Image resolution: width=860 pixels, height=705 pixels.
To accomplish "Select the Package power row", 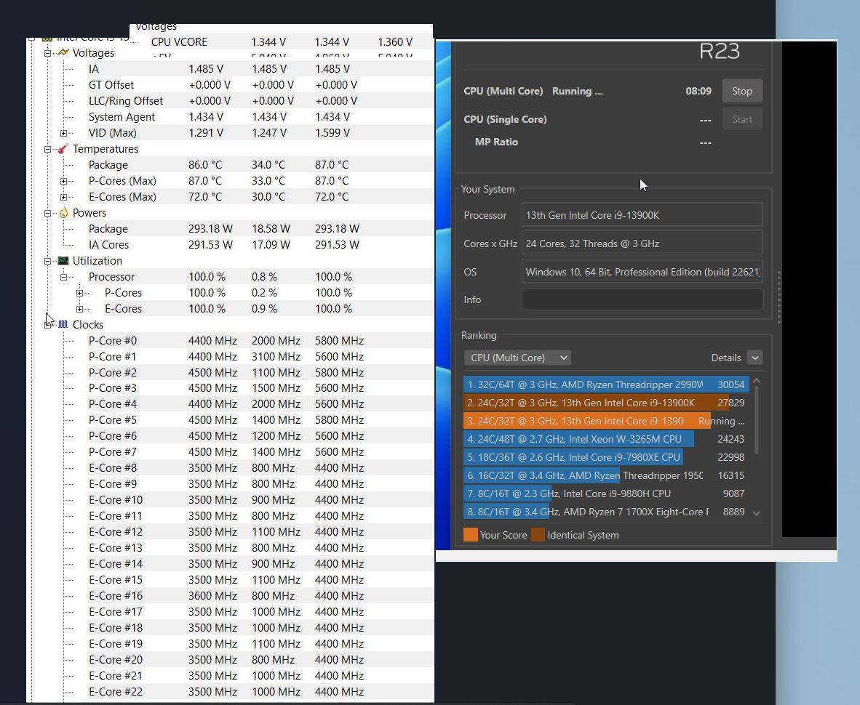I will pyautogui.click(x=260, y=228).
